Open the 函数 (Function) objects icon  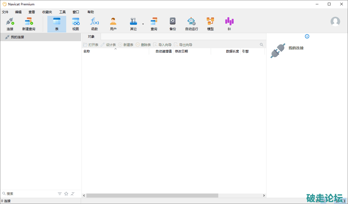tap(94, 24)
